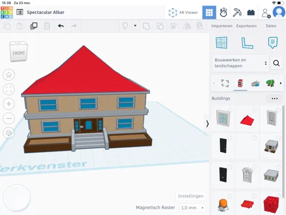This screenshot has height=215, width=286.
Task: Reset to home view
Action: pyautogui.click(x=9, y=75)
